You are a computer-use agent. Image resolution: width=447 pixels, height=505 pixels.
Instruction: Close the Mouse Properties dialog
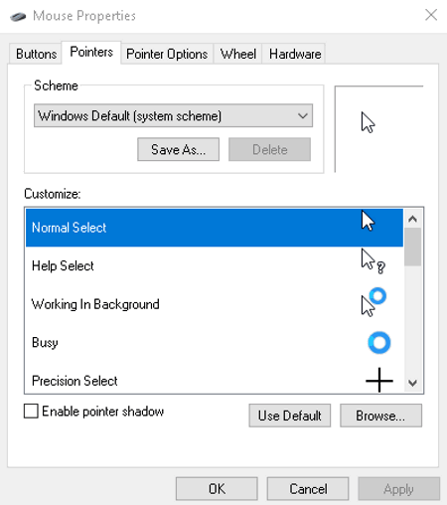[431, 15]
